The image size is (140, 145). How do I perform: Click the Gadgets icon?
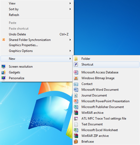pos(3,72)
